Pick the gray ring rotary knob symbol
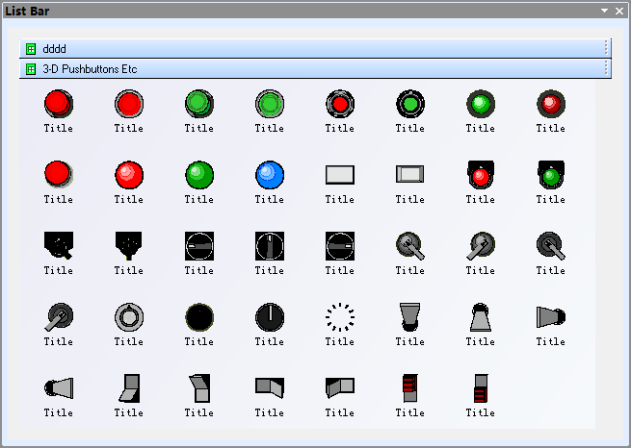This screenshot has height=448, width=631. tap(129, 317)
